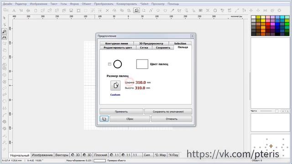Pick the white swatch in the palette
292x164 pixels.
(254, 17)
